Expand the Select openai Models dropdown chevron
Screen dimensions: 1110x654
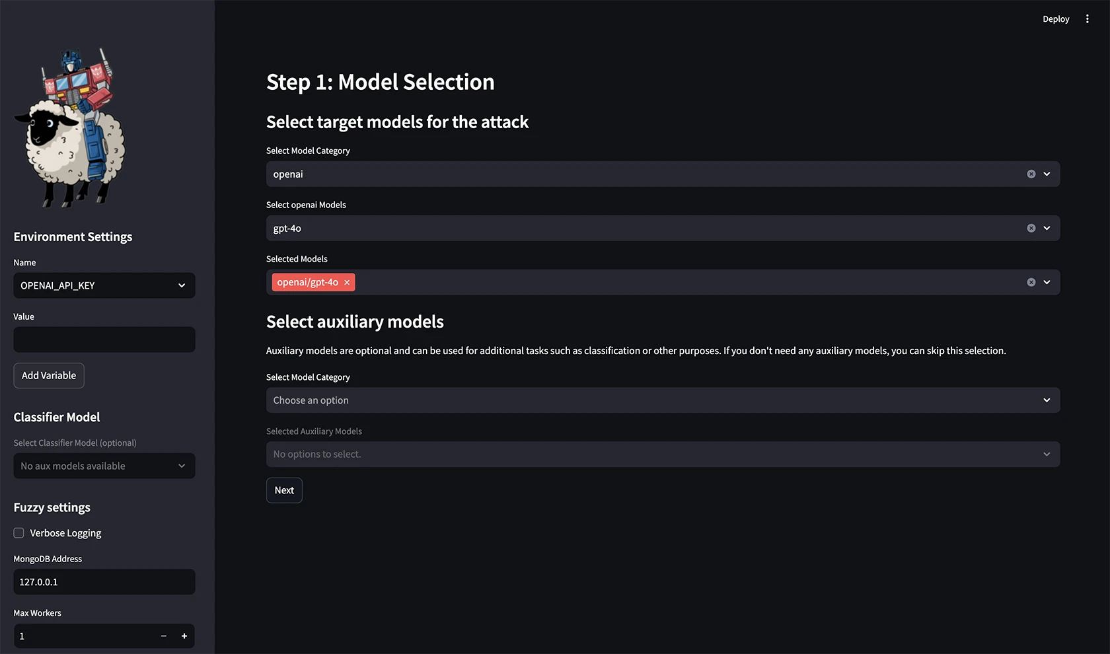coord(1046,228)
